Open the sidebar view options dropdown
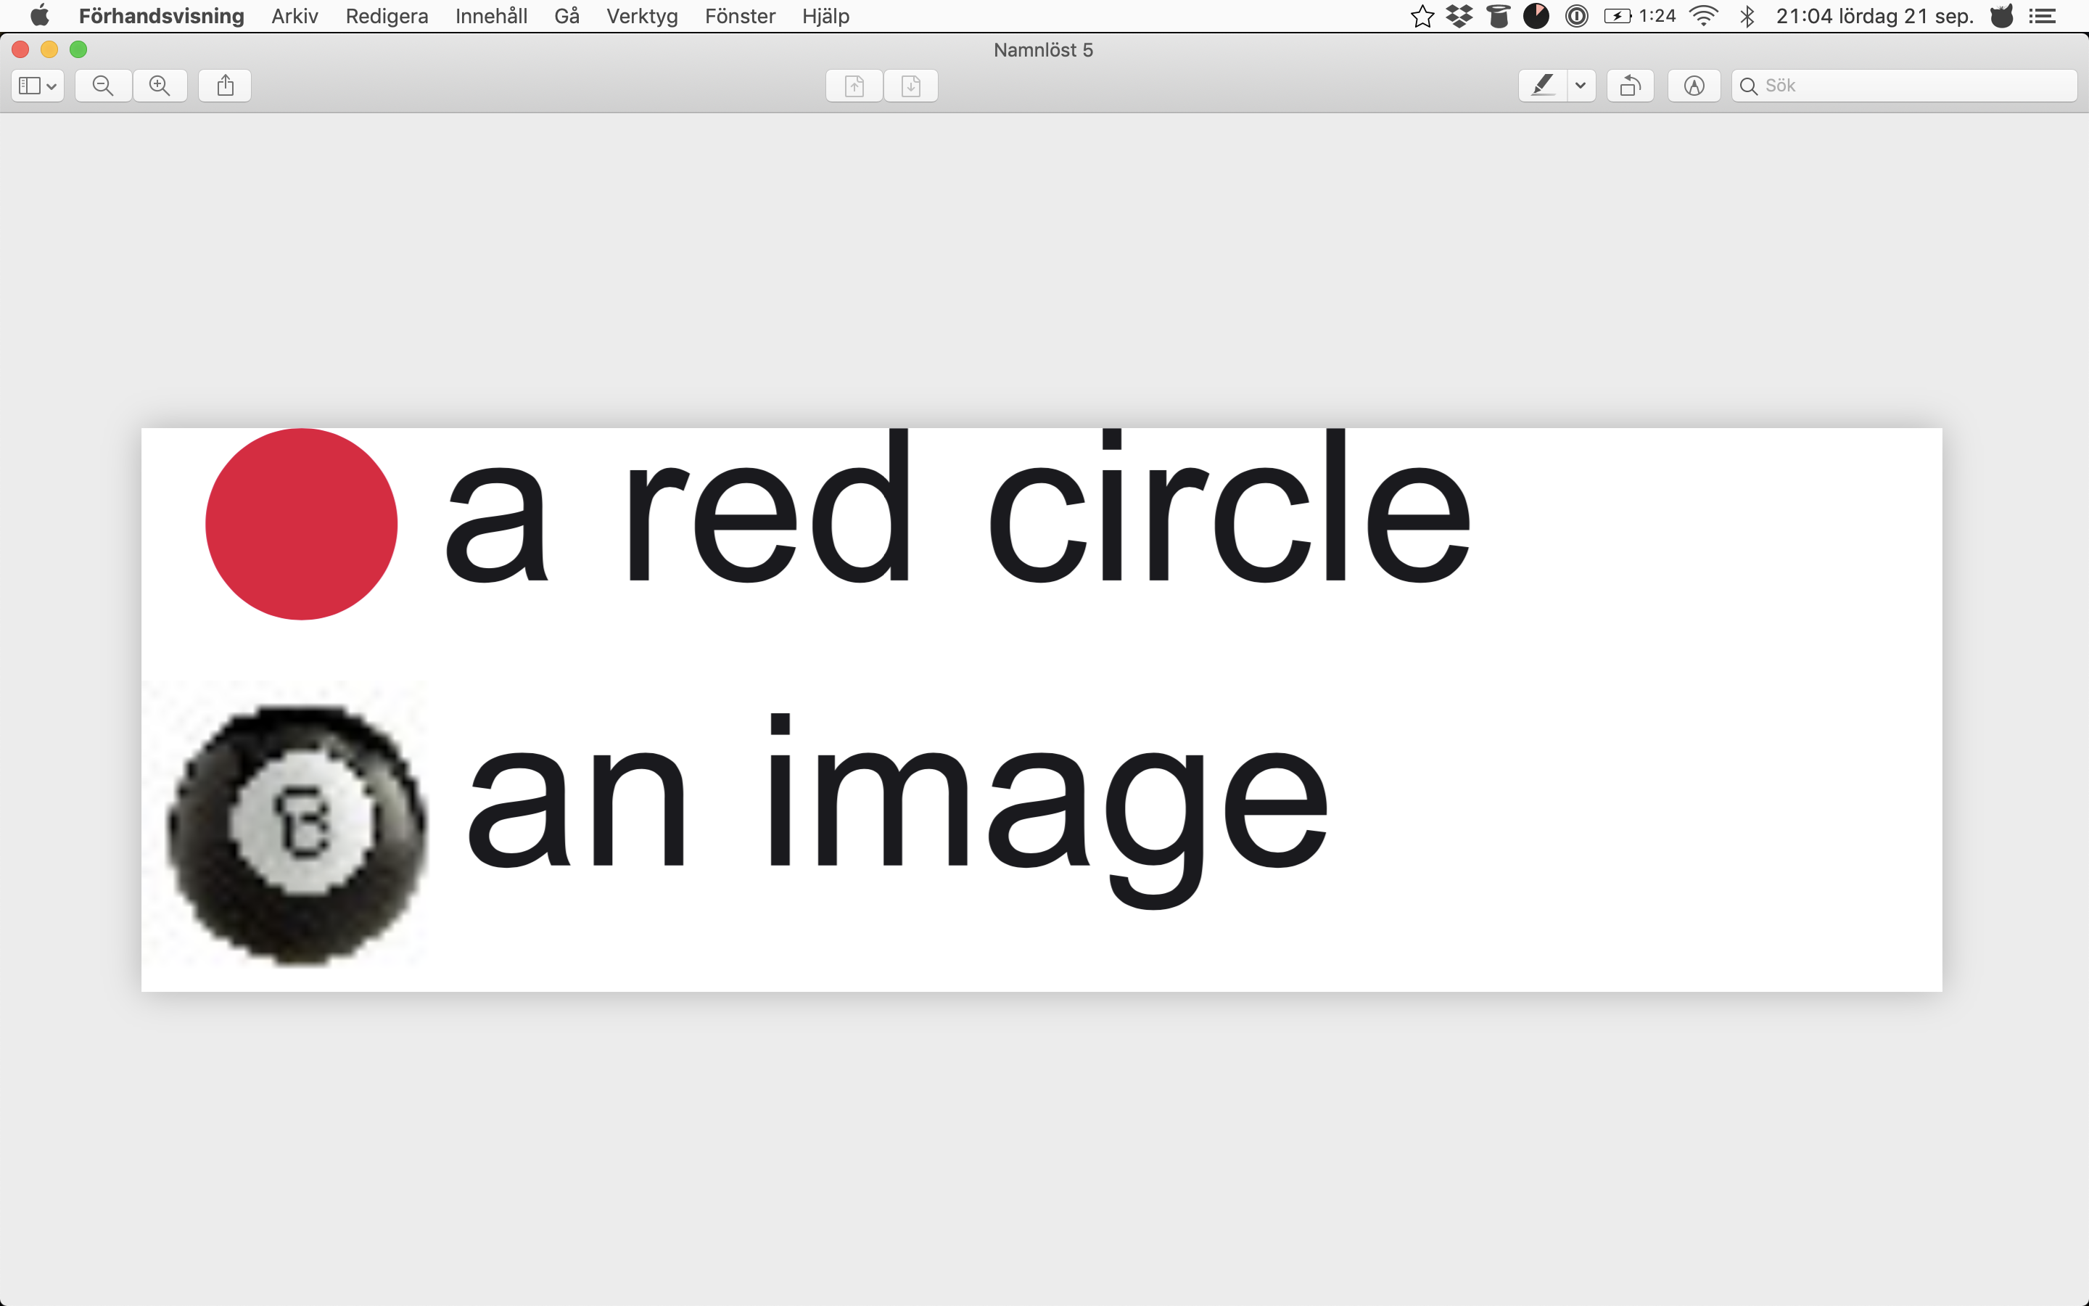 pyautogui.click(x=37, y=86)
